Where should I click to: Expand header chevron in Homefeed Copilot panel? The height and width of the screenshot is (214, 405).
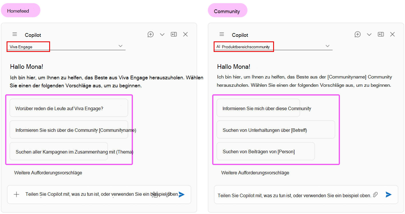[x=162, y=35]
